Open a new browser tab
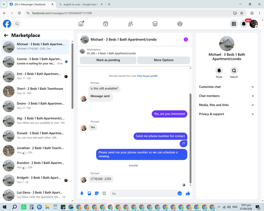The height and width of the screenshot is (211, 264). [x=109, y=4]
